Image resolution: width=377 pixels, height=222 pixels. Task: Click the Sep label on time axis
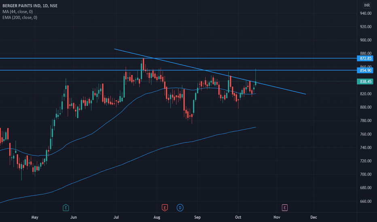tap(197, 217)
